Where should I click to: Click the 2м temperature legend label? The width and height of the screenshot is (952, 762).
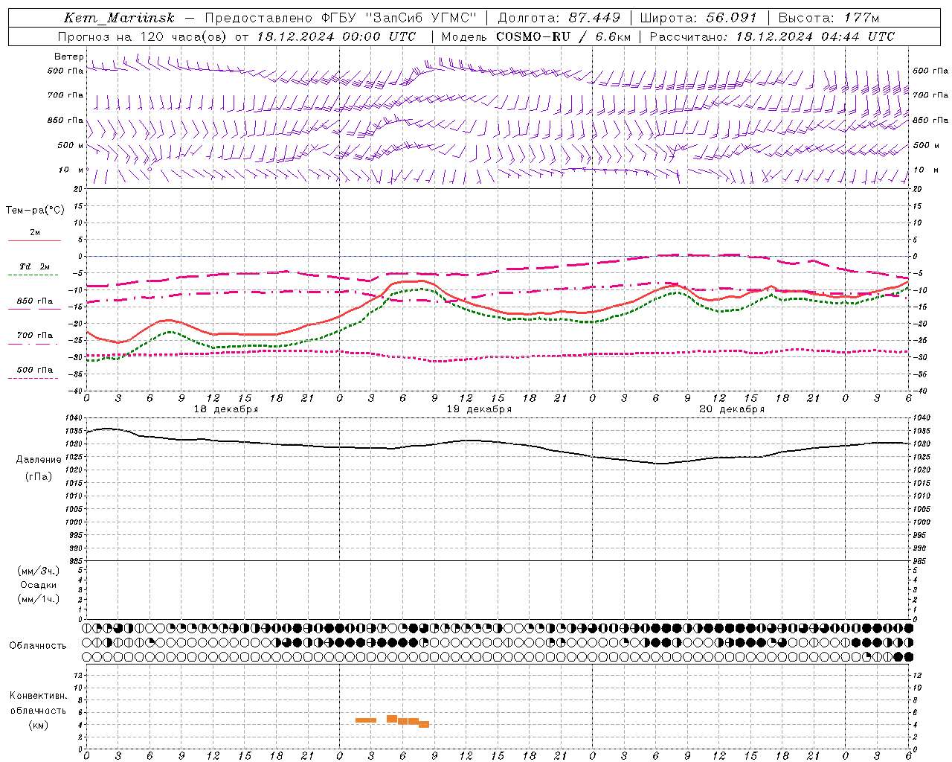click(x=35, y=232)
